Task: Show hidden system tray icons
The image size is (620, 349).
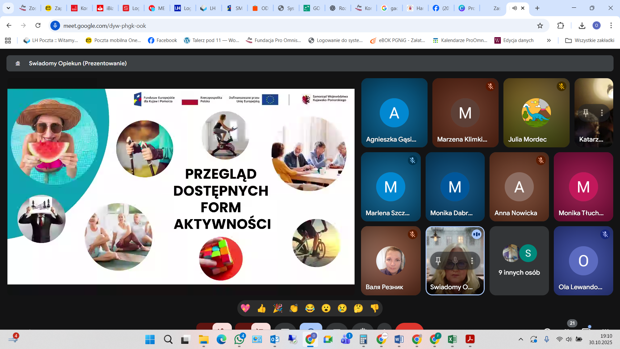Action: (521, 339)
